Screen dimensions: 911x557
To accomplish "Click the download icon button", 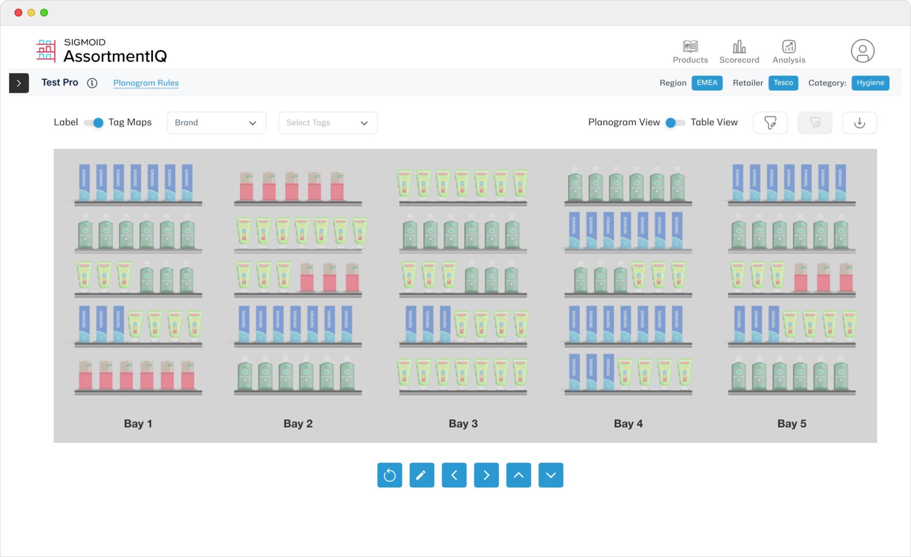I will pos(859,123).
